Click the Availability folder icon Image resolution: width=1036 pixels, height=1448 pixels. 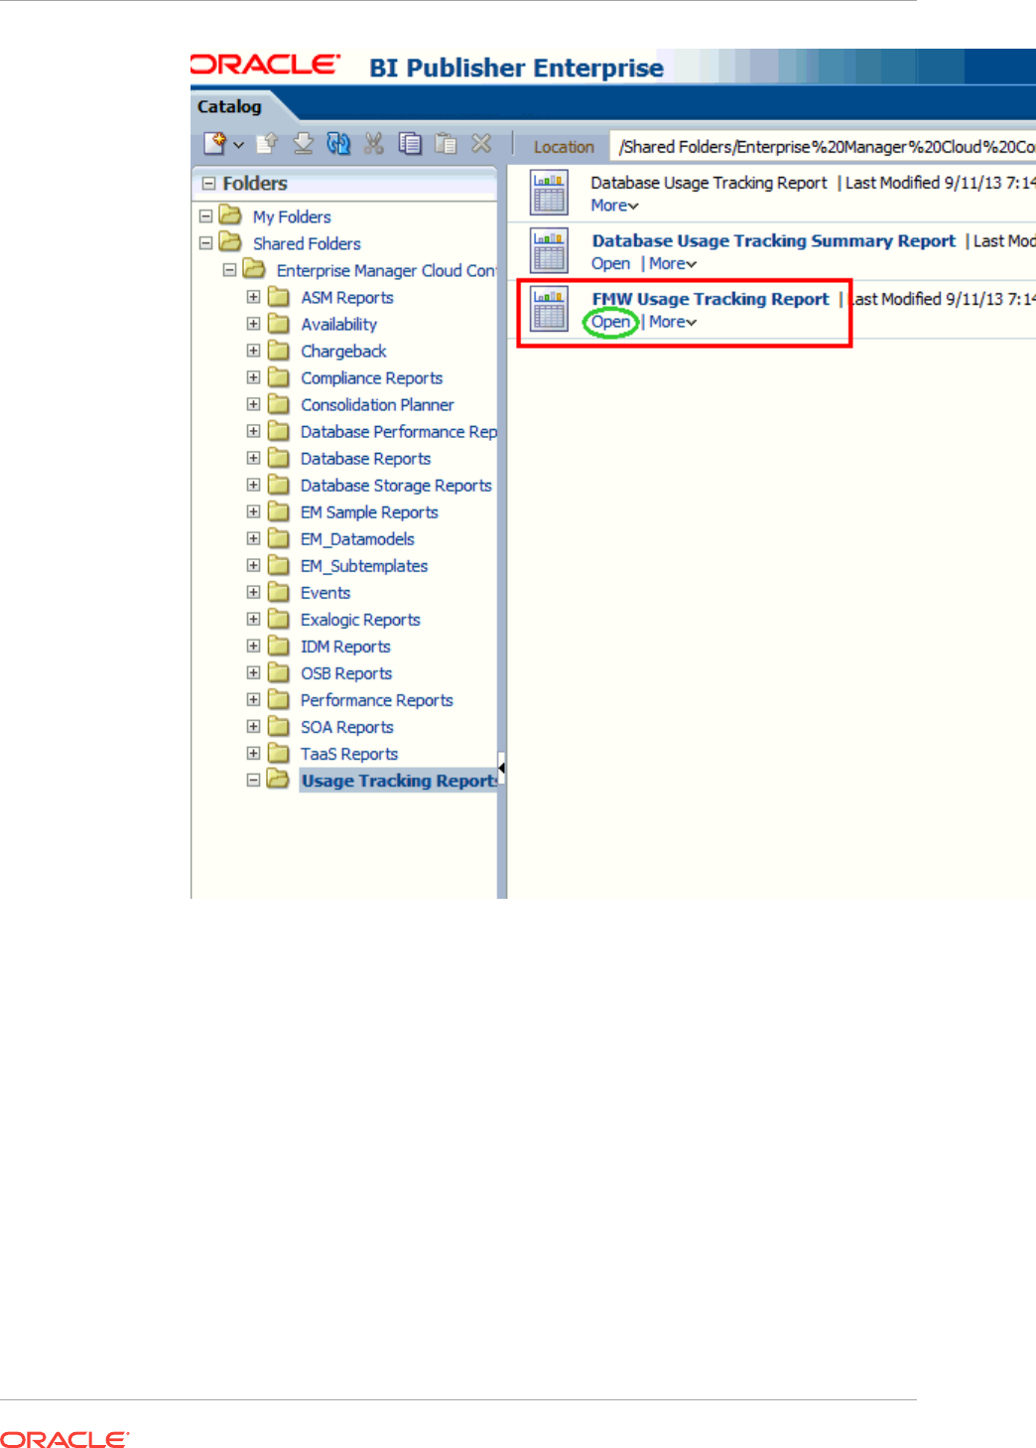click(x=279, y=324)
